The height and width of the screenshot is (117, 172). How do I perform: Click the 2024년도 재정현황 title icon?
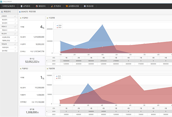(x=20, y=12)
